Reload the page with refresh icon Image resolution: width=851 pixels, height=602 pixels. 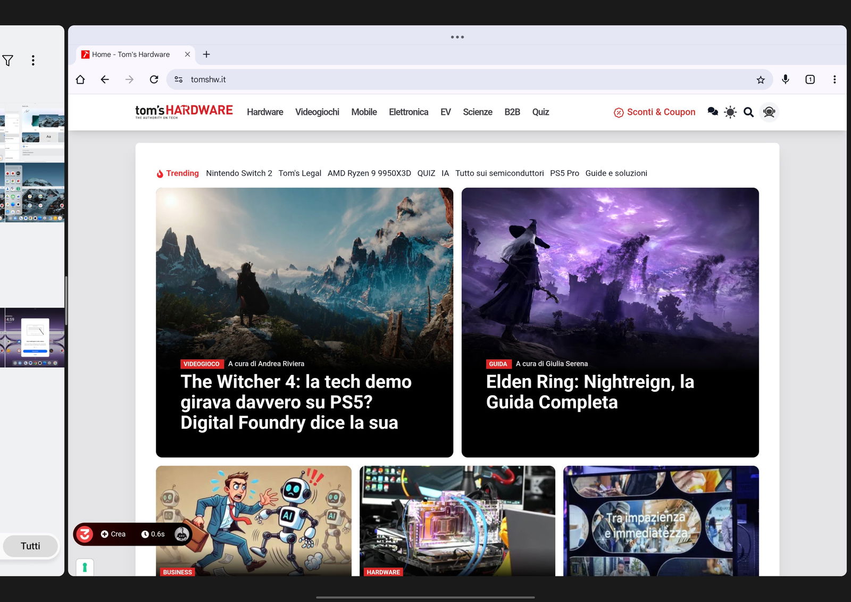click(x=154, y=79)
